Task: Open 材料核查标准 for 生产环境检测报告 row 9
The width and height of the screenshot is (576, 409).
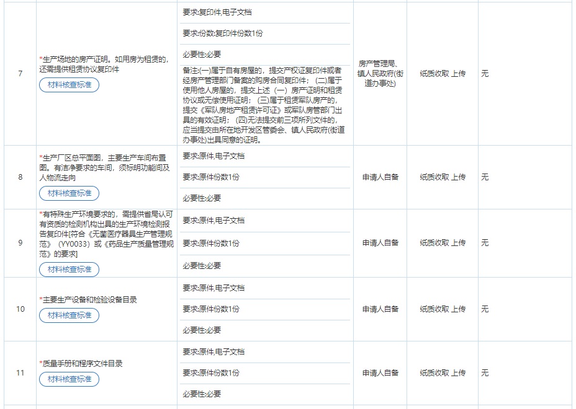Action: (x=69, y=270)
